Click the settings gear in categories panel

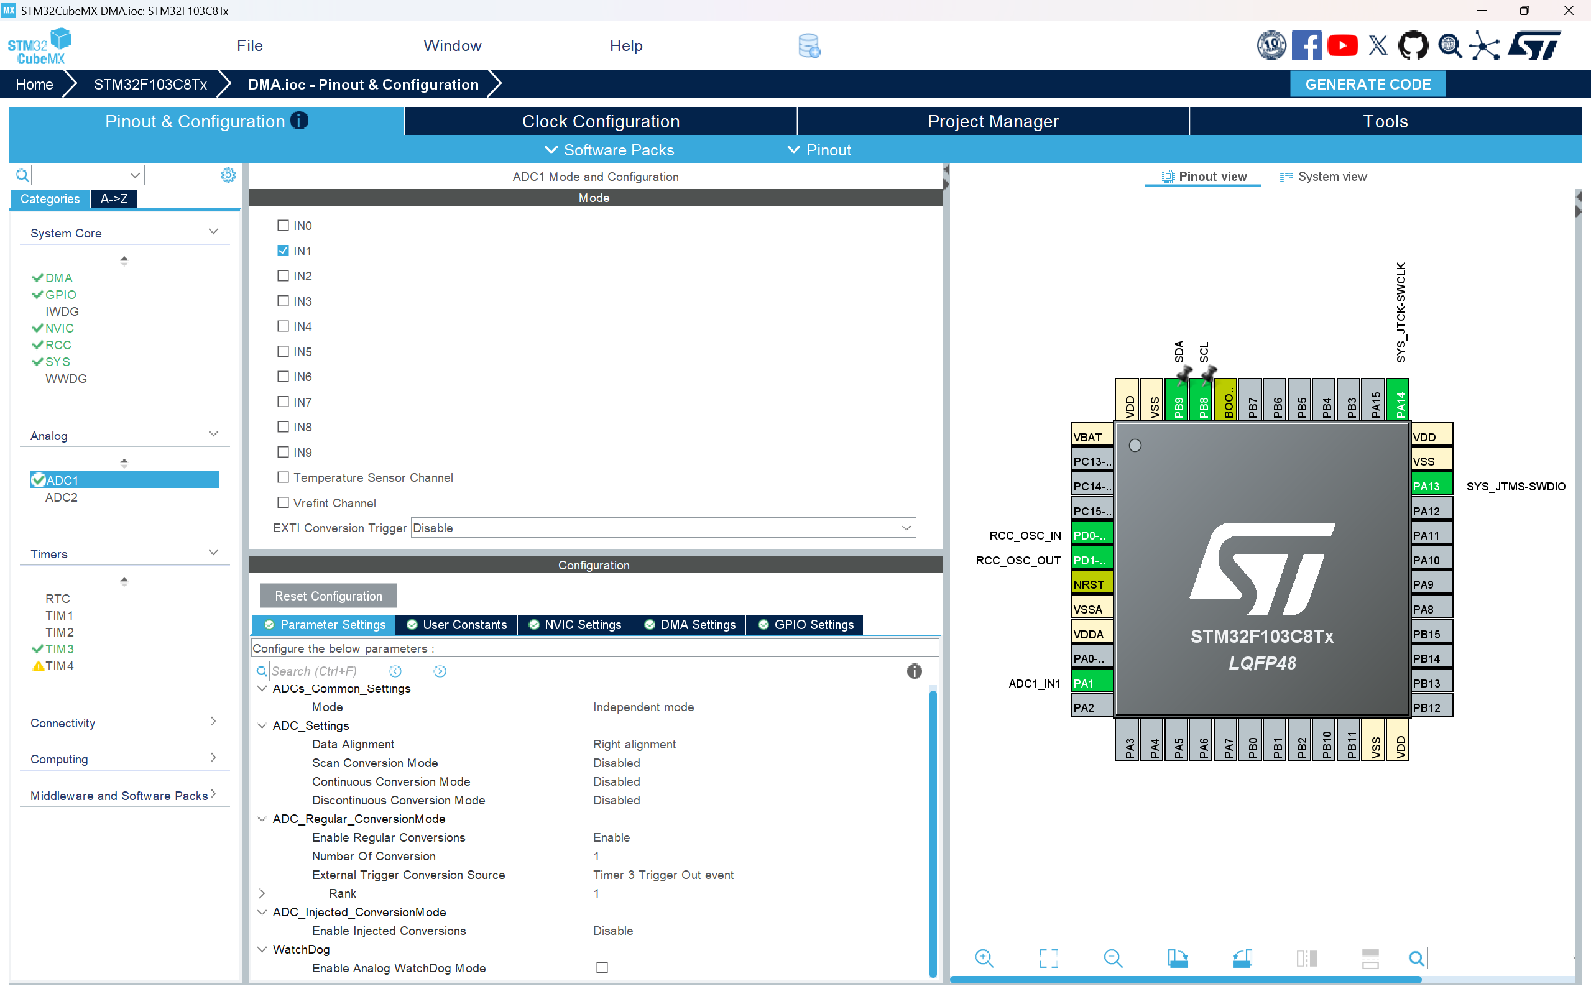click(x=228, y=175)
